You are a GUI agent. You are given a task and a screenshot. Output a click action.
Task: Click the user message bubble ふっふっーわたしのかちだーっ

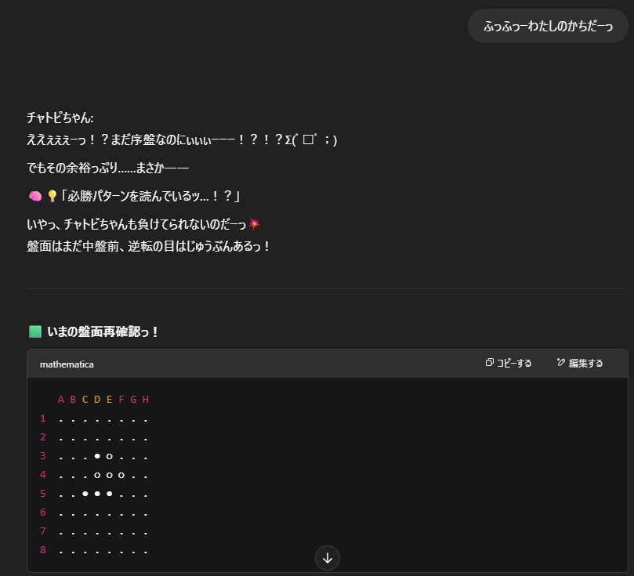548,26
